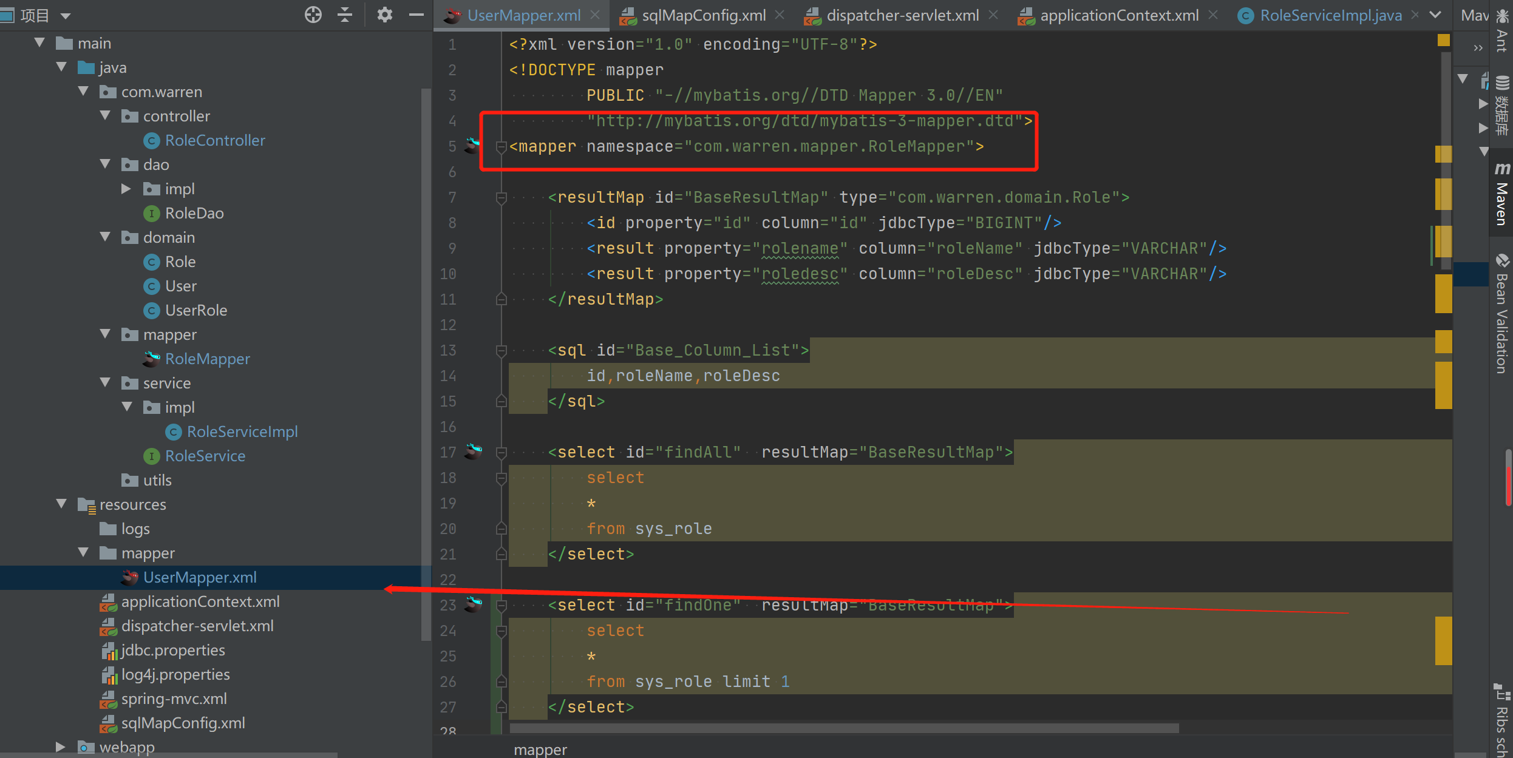Click the namespace value on line 5
Screen dimensions: 1513x758
tap(829, 146)
